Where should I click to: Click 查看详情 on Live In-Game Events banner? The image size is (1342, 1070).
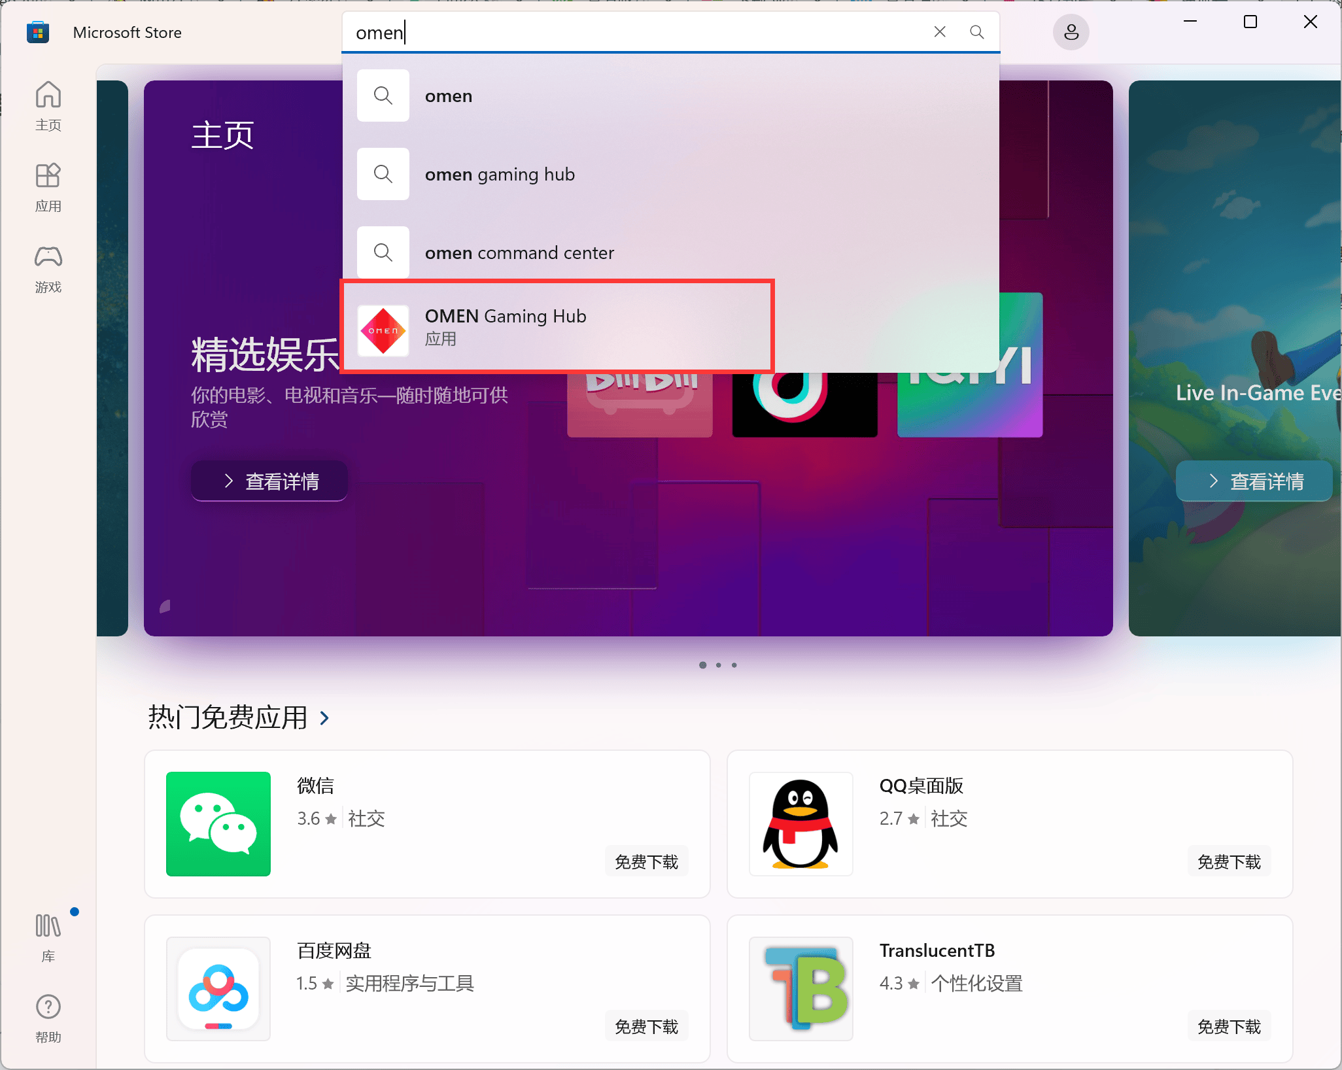tap(1254, 481)
